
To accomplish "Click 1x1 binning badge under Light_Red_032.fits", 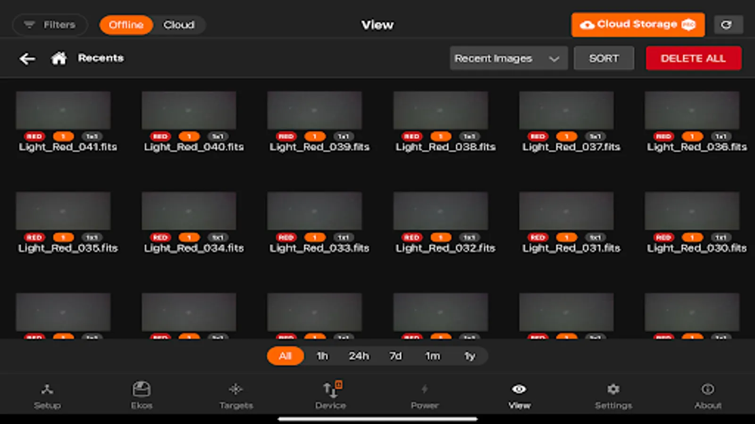I will pyautogui.click(x=470, y=237).
